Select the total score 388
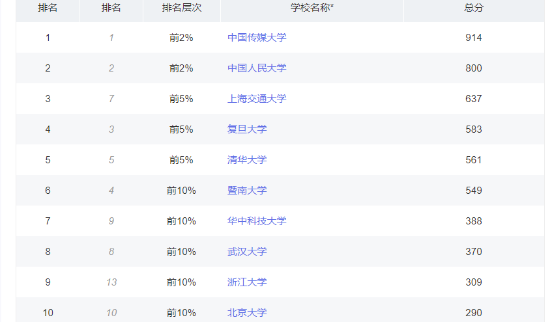552x322 pixels. [x=474, y=221]
